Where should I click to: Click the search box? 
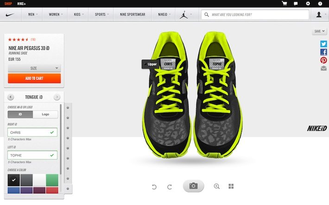[x=255, y=14]
